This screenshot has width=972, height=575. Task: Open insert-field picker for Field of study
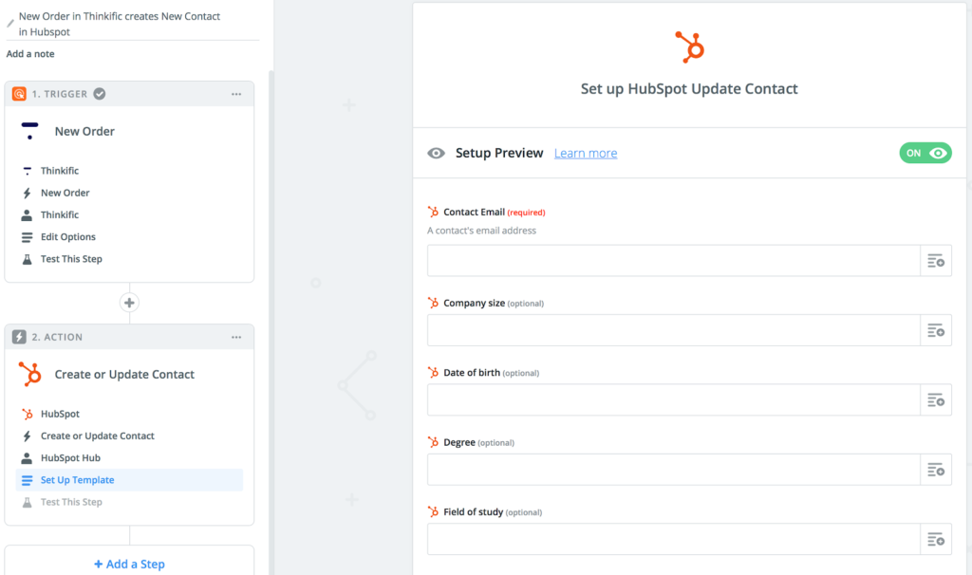[935, 539]
